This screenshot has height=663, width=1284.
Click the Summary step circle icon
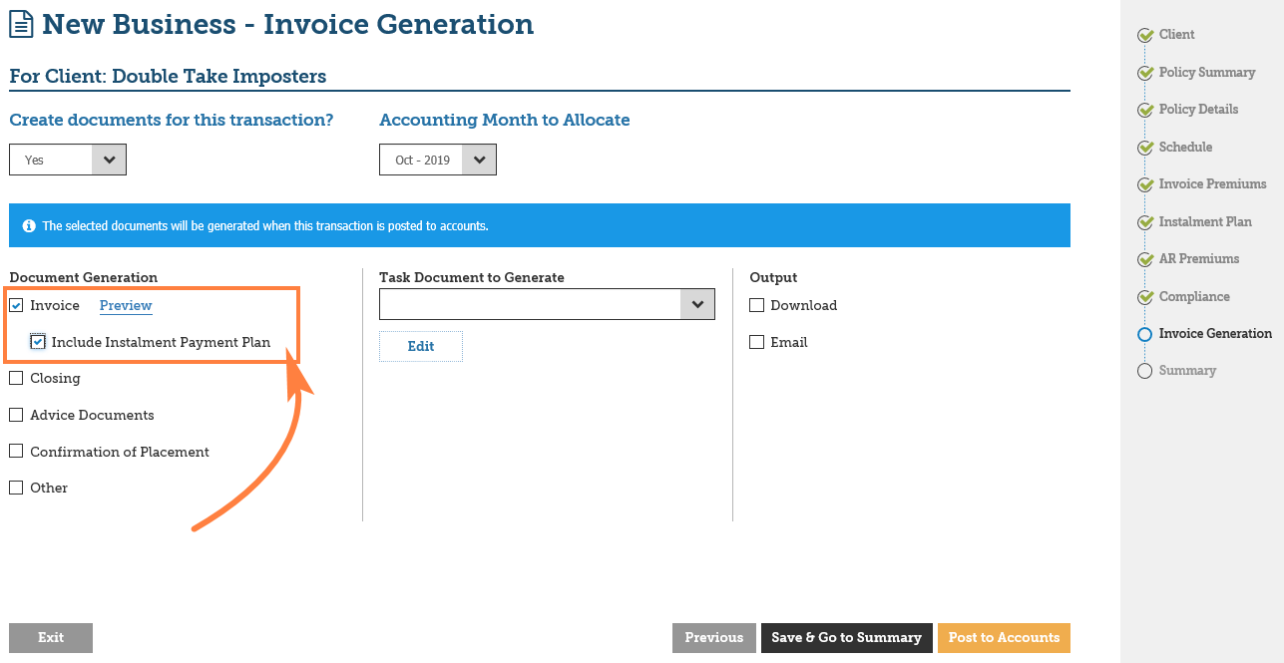(x=1145, y=371)
